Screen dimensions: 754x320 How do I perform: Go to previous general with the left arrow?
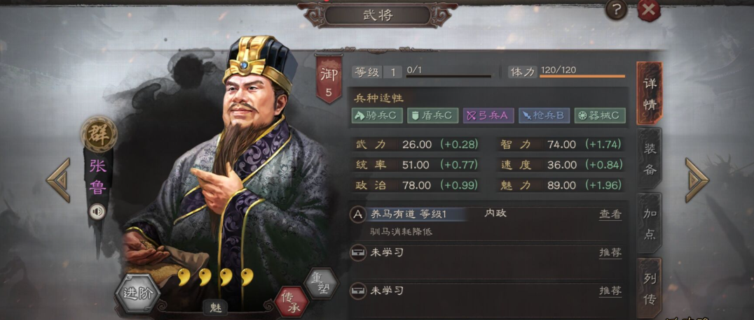(58, 180)
